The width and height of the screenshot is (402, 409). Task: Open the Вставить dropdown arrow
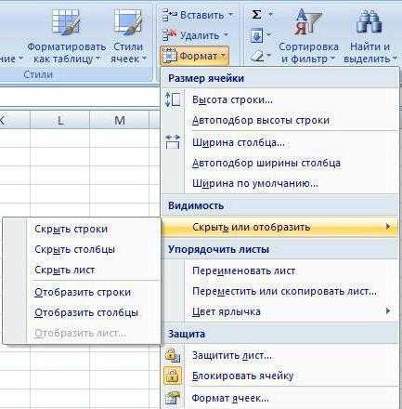[231, 15]
